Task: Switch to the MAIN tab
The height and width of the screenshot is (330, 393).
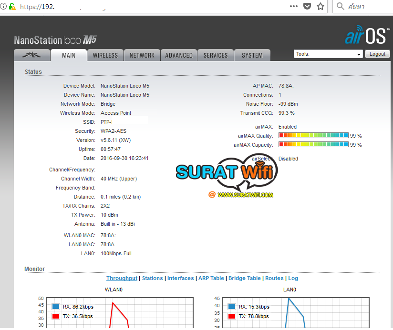Action: click(69, 55)
